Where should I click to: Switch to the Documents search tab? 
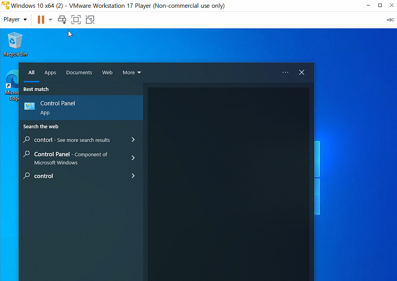(79, 72)
